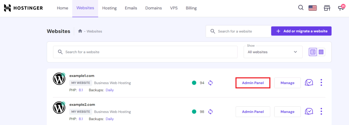Switch to list view layout

point(313,52)
